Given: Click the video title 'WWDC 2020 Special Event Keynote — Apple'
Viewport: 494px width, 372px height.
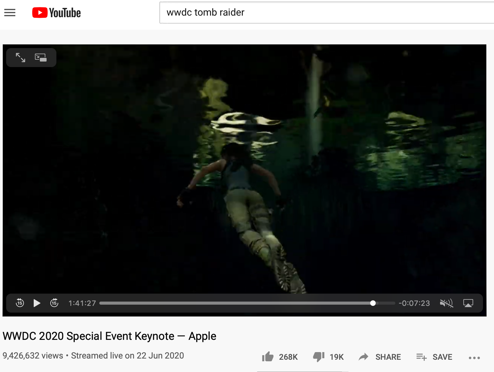Looking at the screenshot, I should 109,336.
